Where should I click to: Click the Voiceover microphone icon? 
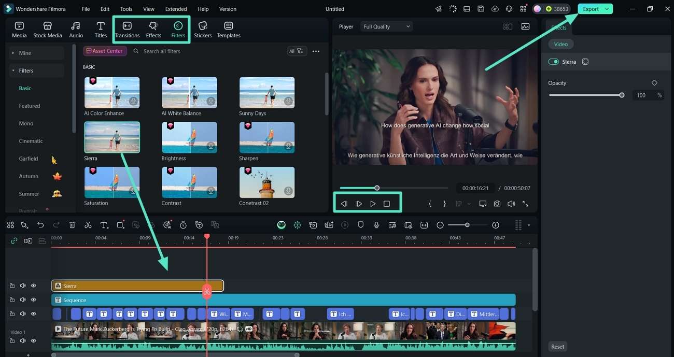[x=376, y=225]
